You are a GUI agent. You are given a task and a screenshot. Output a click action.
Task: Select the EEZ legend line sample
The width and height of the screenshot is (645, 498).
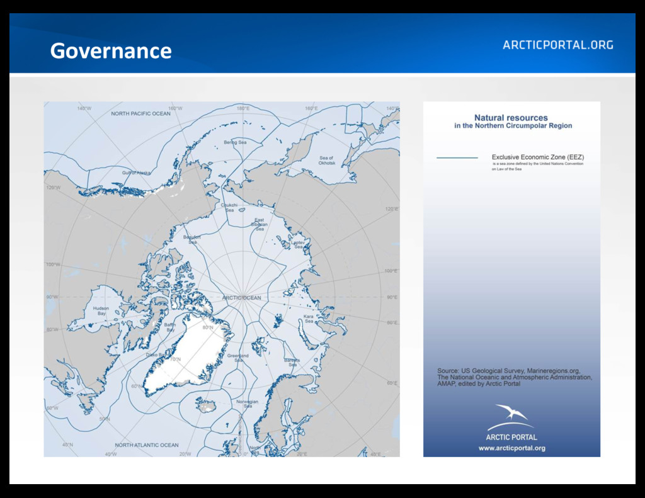[x=457, y=157]
